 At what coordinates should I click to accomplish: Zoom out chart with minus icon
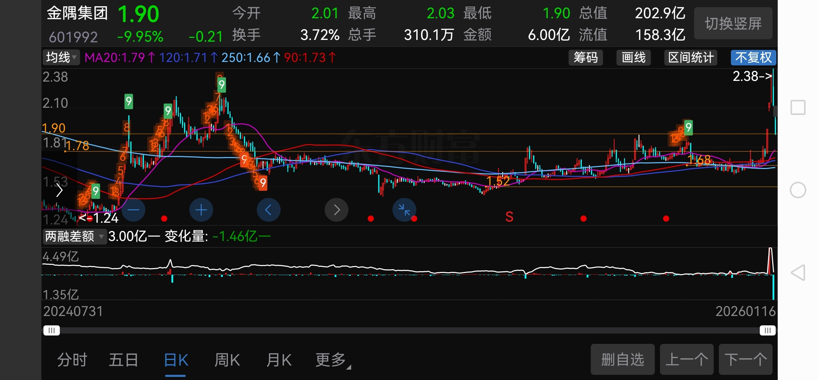[133, 210]
